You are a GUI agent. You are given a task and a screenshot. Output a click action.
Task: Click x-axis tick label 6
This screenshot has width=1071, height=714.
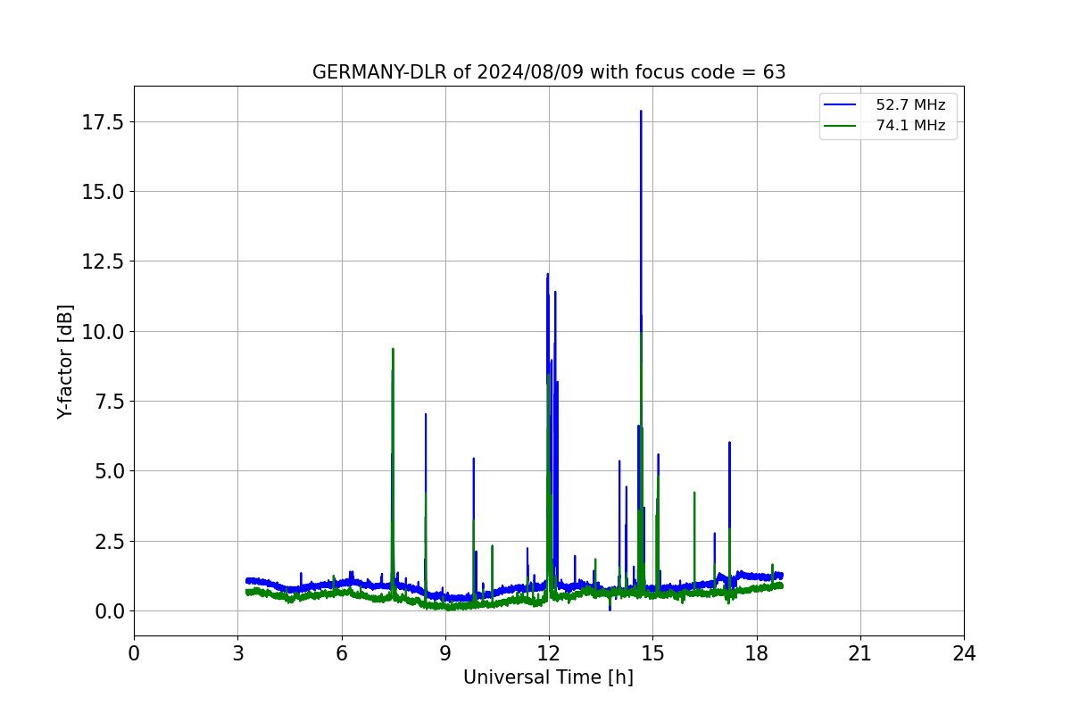coord(342,654)
